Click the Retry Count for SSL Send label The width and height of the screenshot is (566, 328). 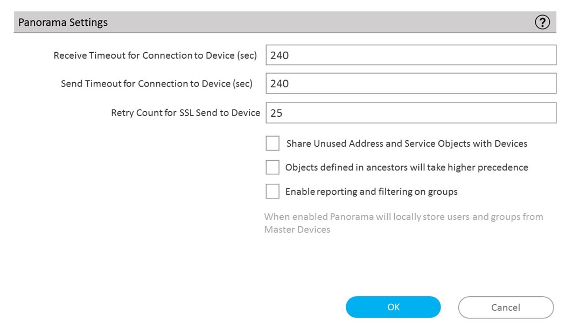(186, 113)
